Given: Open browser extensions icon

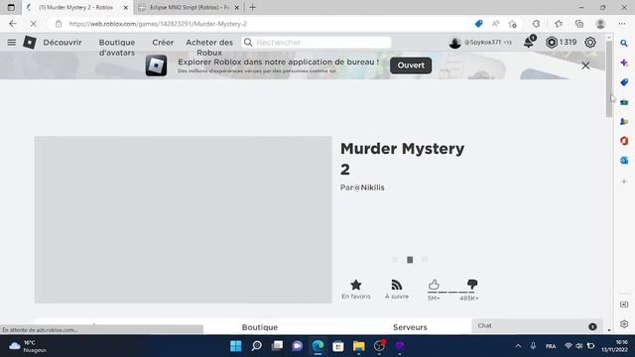Looking at the screenshot, I should click(x=536, y=24).
